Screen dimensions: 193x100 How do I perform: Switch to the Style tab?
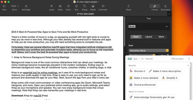[136, 37]
